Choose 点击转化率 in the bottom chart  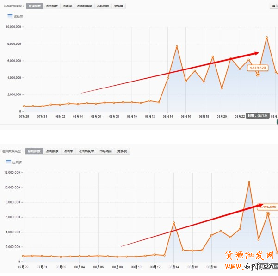coord(86,151)
